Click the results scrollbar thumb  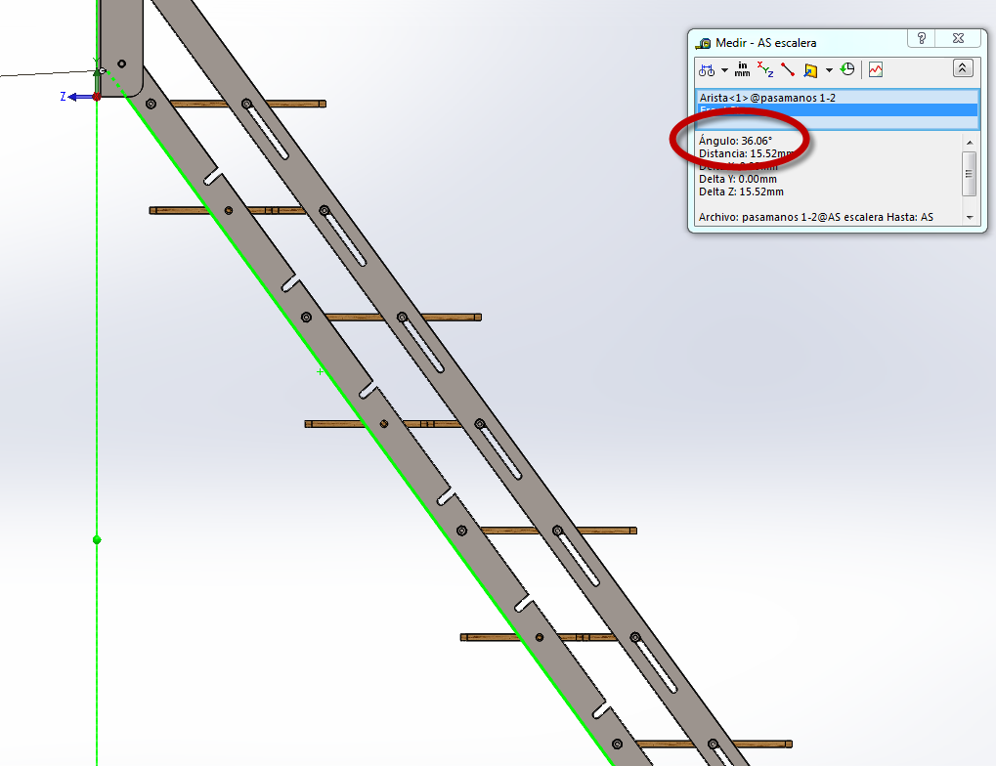click(969, 174)
